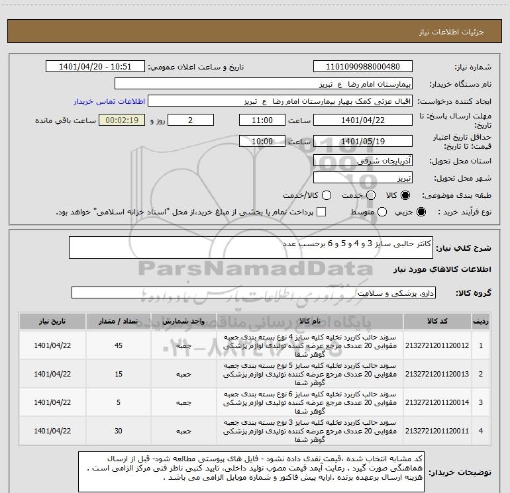Select the کالا radio button
Image resolution: width=510 pixels, height=493 pixels.
tap(405, 195)
